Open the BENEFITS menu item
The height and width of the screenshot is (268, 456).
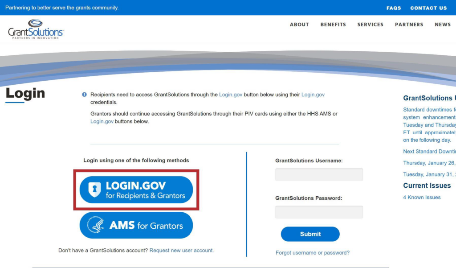[333, 25]
